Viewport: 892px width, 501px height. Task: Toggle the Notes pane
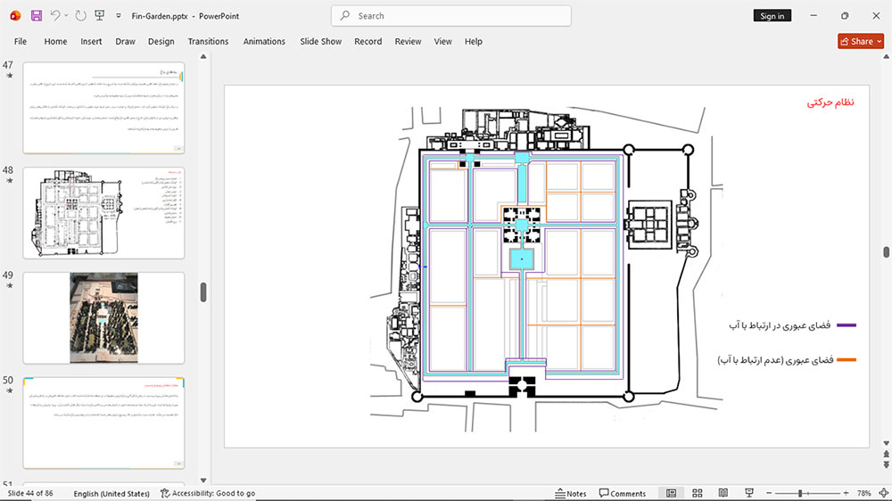click(571, 493)
